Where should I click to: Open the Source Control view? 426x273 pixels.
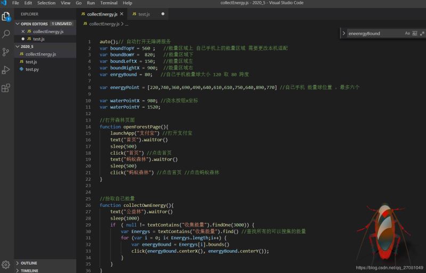click(6, 52)
